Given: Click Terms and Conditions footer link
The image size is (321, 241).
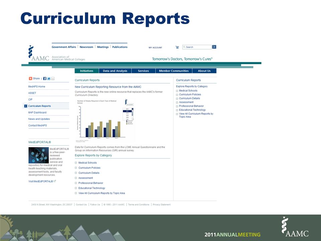Looking at the screenshot, I should click(138, 205).
